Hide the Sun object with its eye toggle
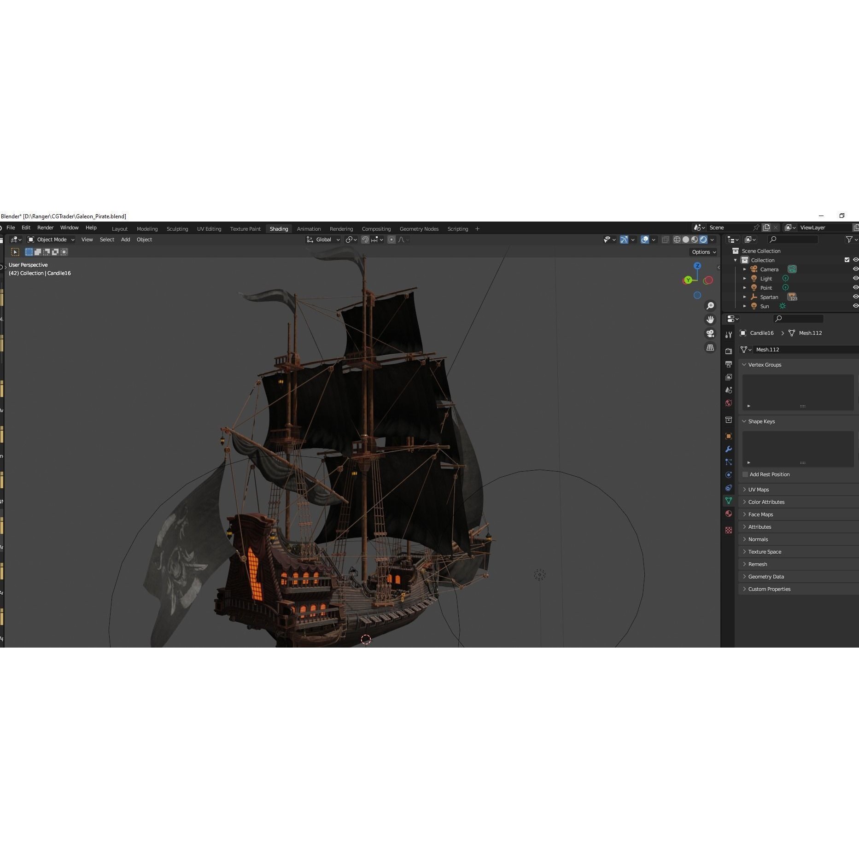The width and height of the screenshot is (859, 859). pos(856,306)
